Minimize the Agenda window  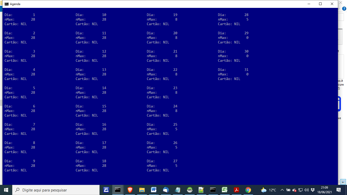point(309,4)
